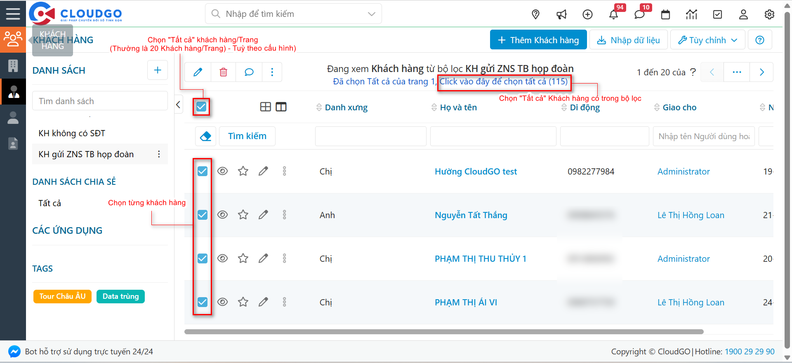Image resolution: width=792 pixels, height=363 pixels.
Task: Open the hamburger main menu
Action: pos(13,14)
